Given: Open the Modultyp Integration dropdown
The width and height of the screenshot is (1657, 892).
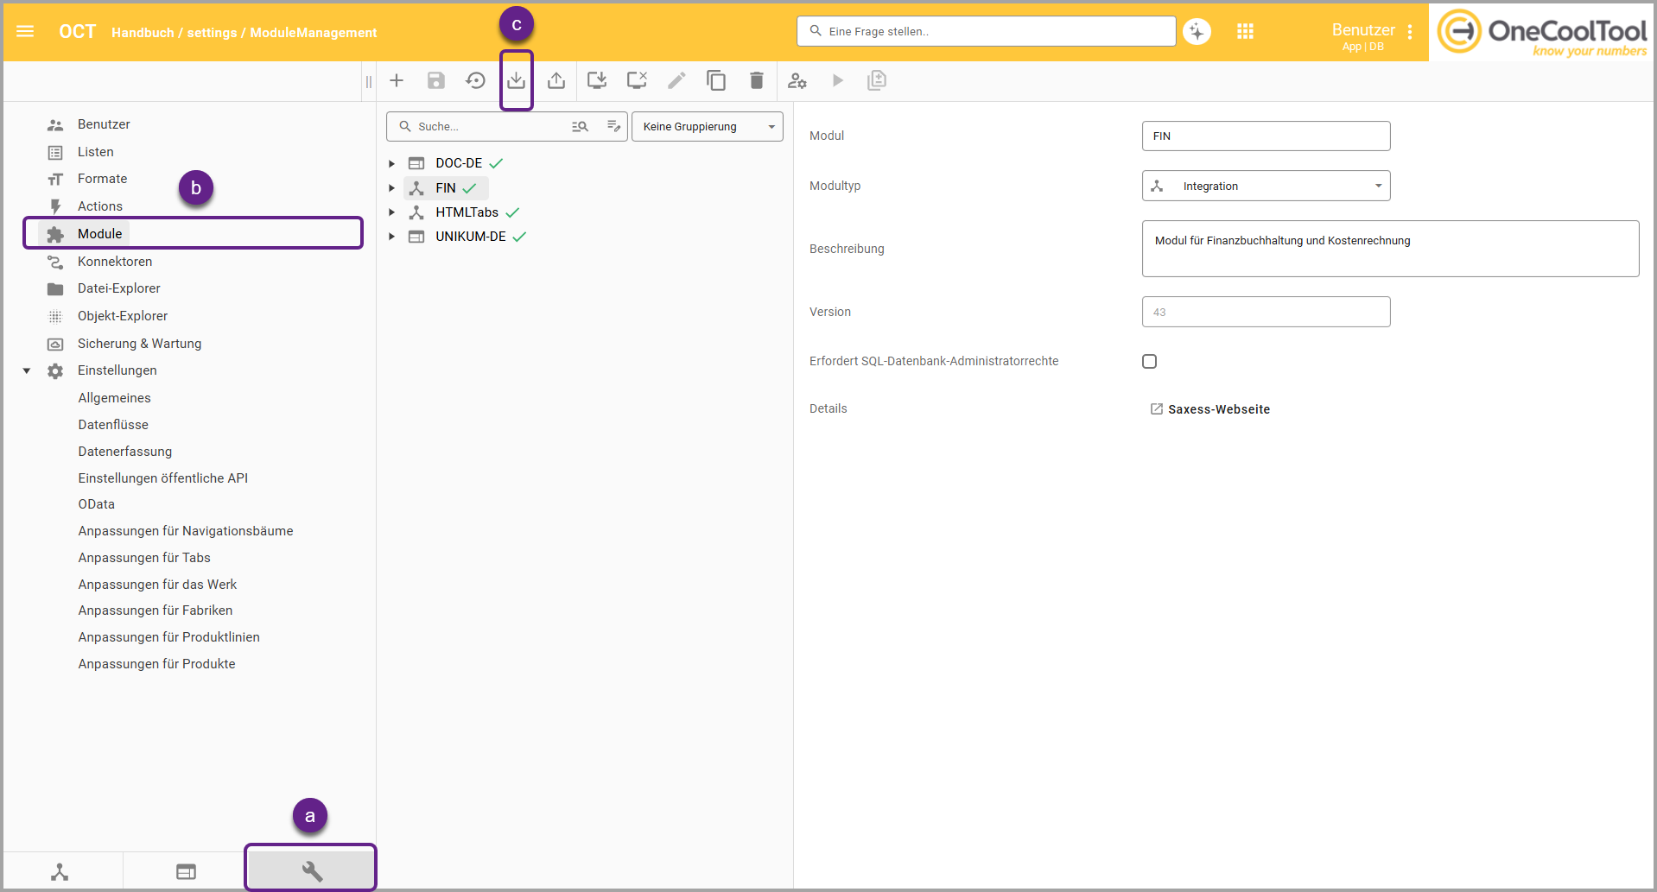Looking at the screenshot, I should coord(1266,186).
